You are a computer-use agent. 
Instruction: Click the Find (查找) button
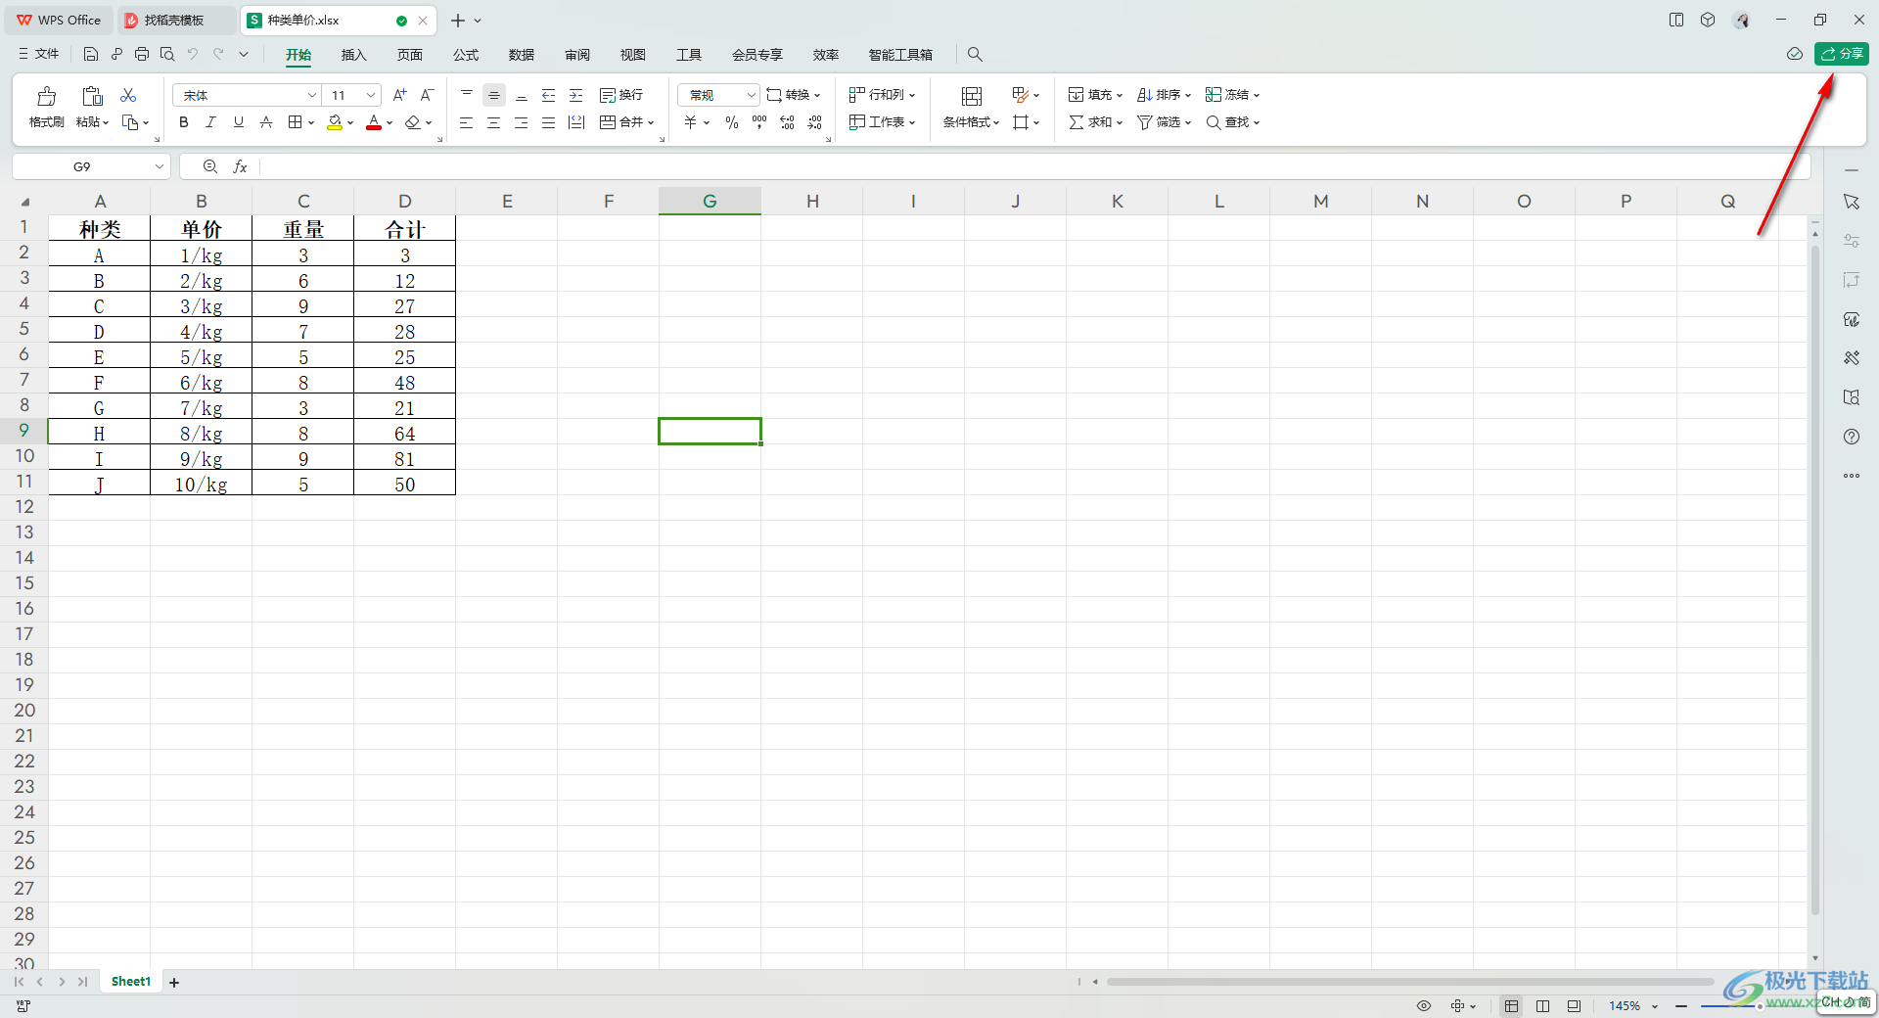coord(1232,122)
